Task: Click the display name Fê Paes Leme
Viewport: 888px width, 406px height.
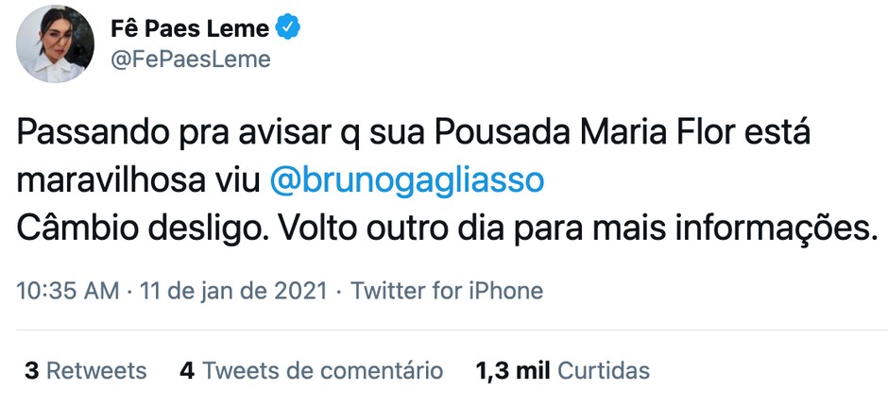Action: pos(190,29)
